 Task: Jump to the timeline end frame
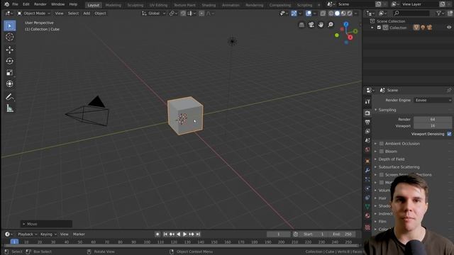coord(198,234)
